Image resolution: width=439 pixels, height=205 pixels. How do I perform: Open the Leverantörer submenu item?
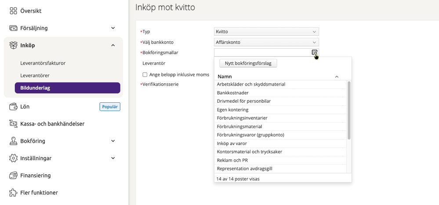pyautogui.click(x=35, y=76)
